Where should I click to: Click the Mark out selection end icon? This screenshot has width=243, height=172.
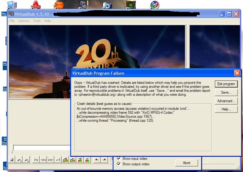pyautogui.click(x=104, y=159)
